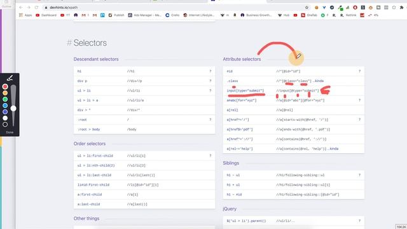Click the //ul/li[last()] XPath cell
407x229 pixels.
(x=141, y=175)
